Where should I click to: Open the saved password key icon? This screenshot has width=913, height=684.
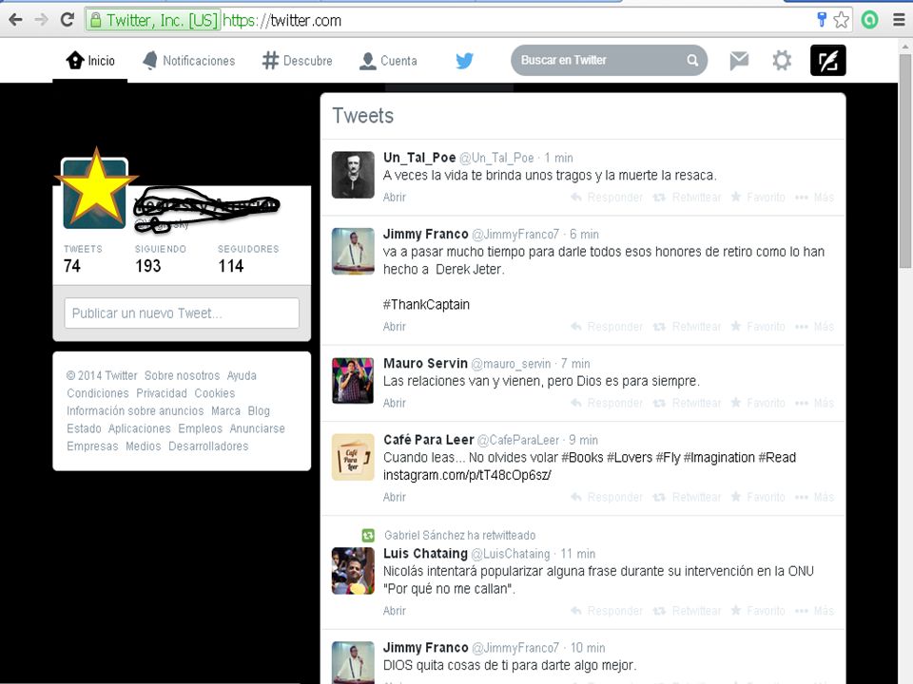pos(822,20)
